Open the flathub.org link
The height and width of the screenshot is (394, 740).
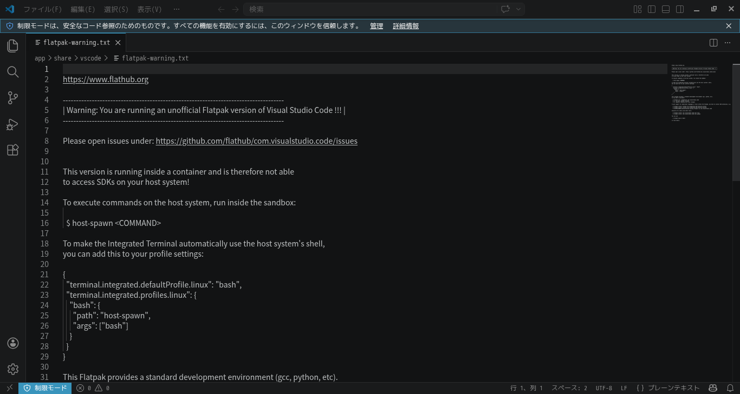point(106,79)
